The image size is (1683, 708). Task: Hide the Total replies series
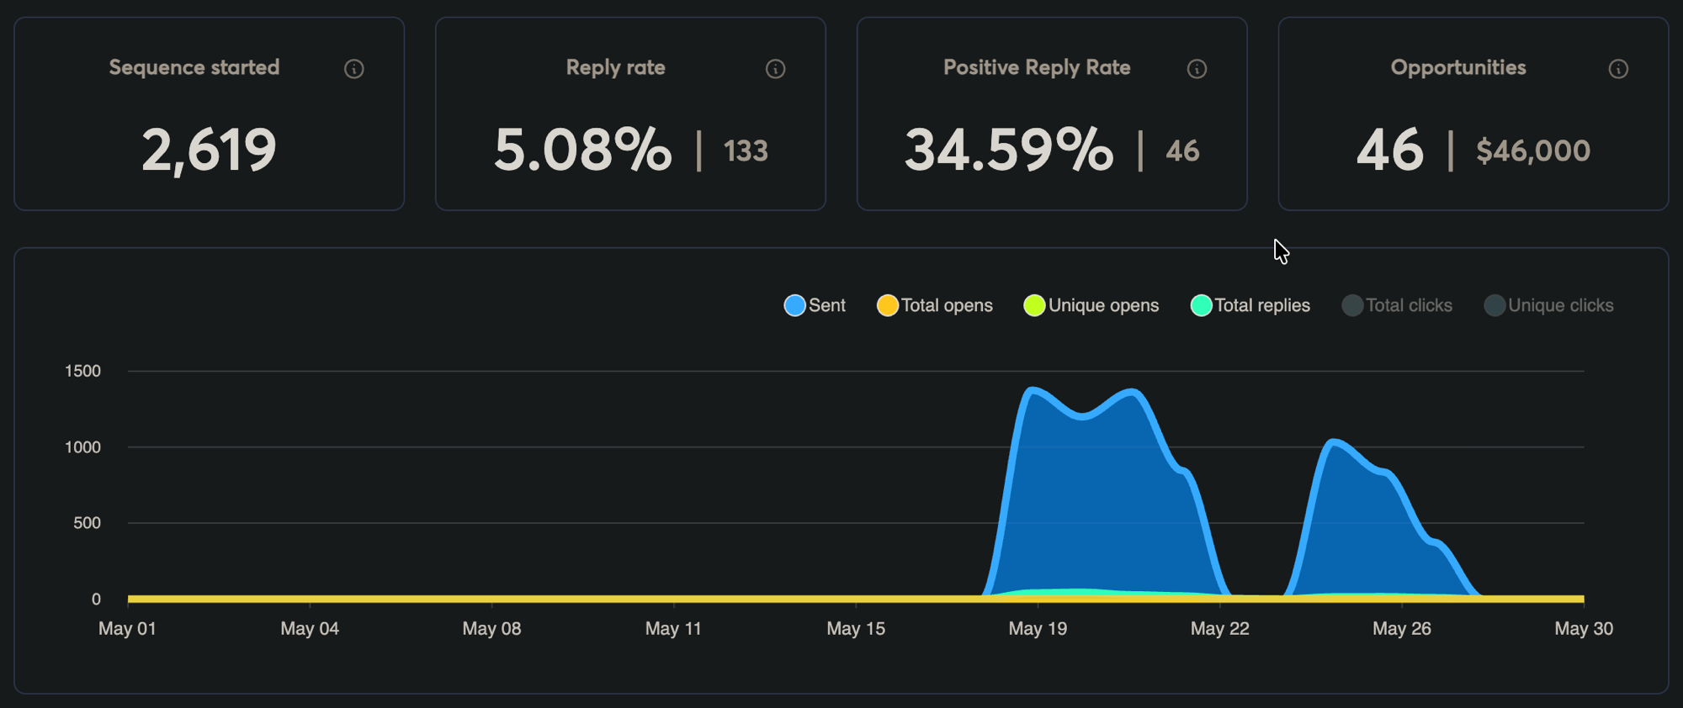coord(1250,305)
